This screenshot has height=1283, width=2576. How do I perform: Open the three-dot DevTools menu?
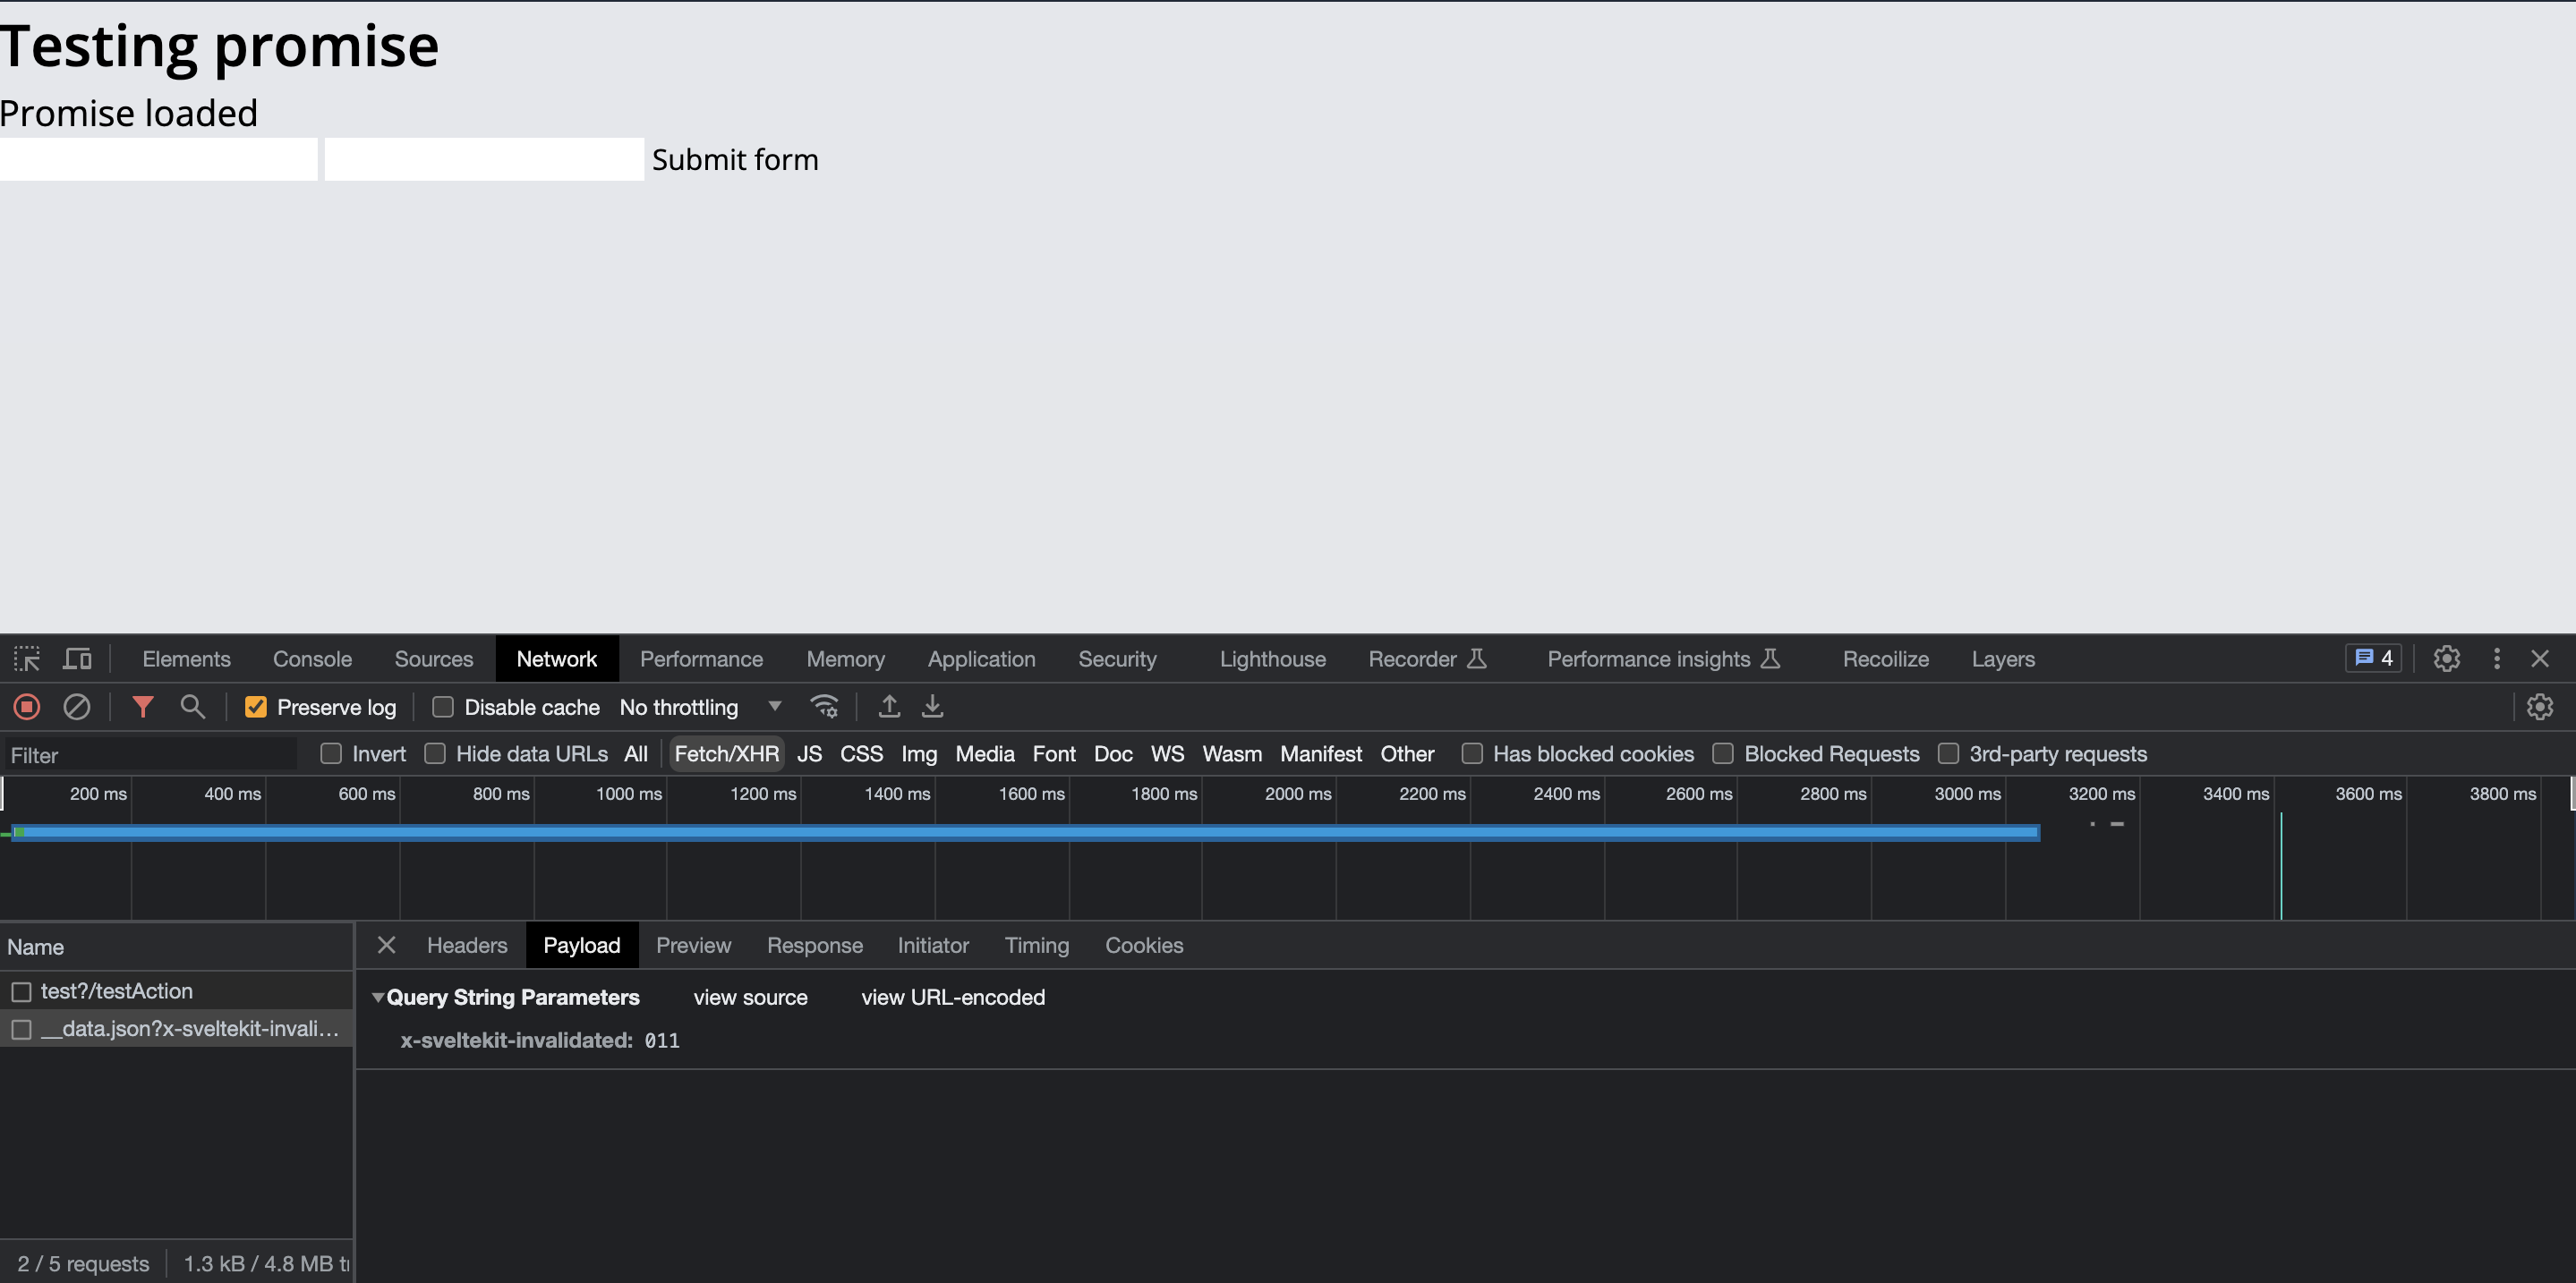pos(2496,658)
